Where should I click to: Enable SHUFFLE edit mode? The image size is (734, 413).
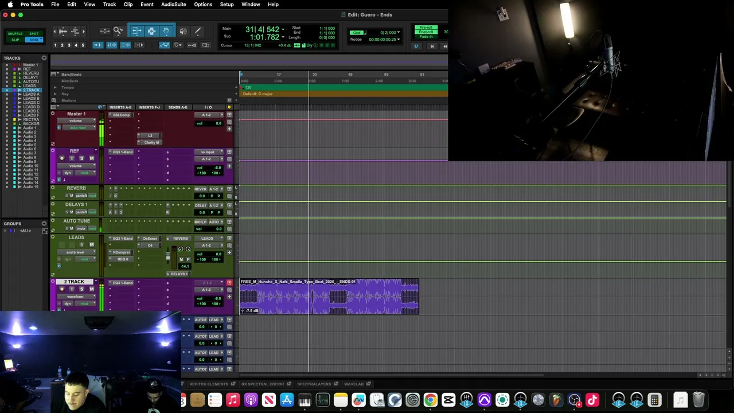click(15, 34)
